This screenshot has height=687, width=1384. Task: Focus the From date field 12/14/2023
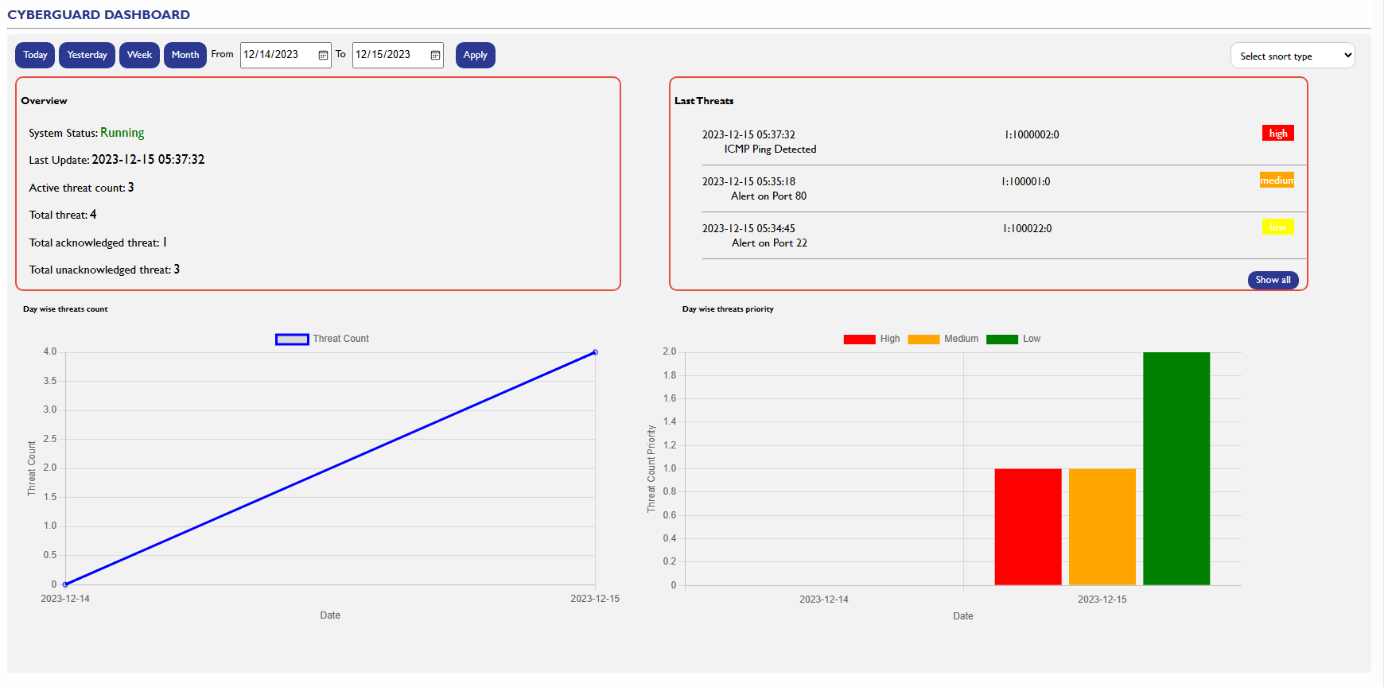pos(286,55)
